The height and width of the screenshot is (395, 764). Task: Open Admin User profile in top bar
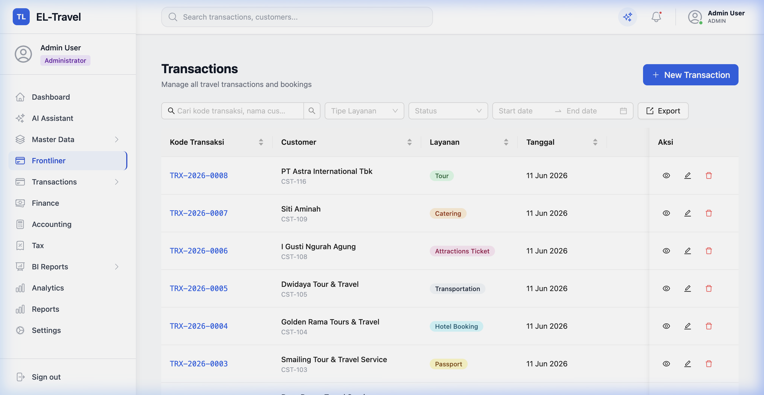tap(716, 17)
